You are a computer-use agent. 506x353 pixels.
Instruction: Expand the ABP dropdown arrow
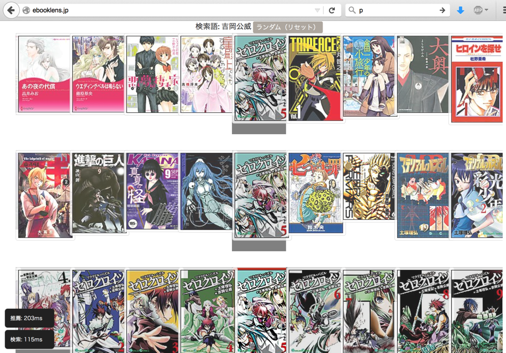486,10
